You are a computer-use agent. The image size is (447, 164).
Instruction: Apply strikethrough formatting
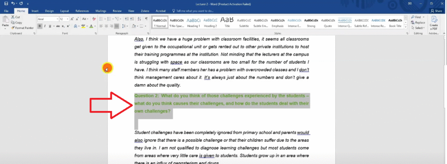(58, 26)
